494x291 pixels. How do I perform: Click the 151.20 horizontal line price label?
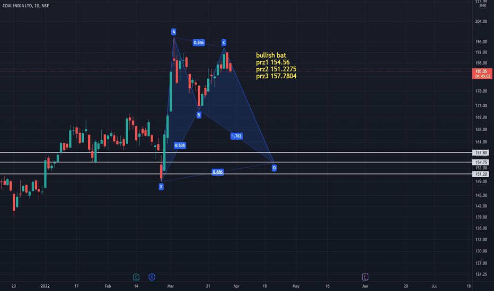click(481, 174)
